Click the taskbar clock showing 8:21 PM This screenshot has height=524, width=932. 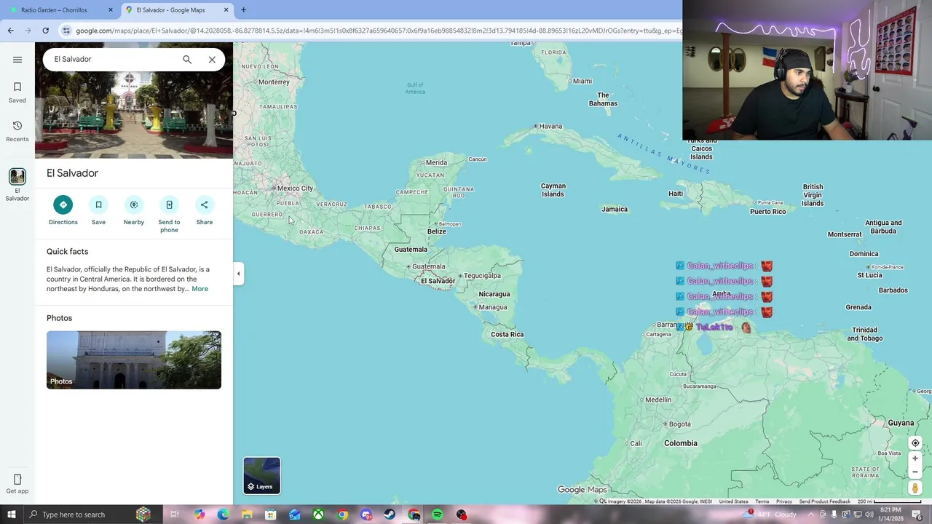click(x=890, y=515)
